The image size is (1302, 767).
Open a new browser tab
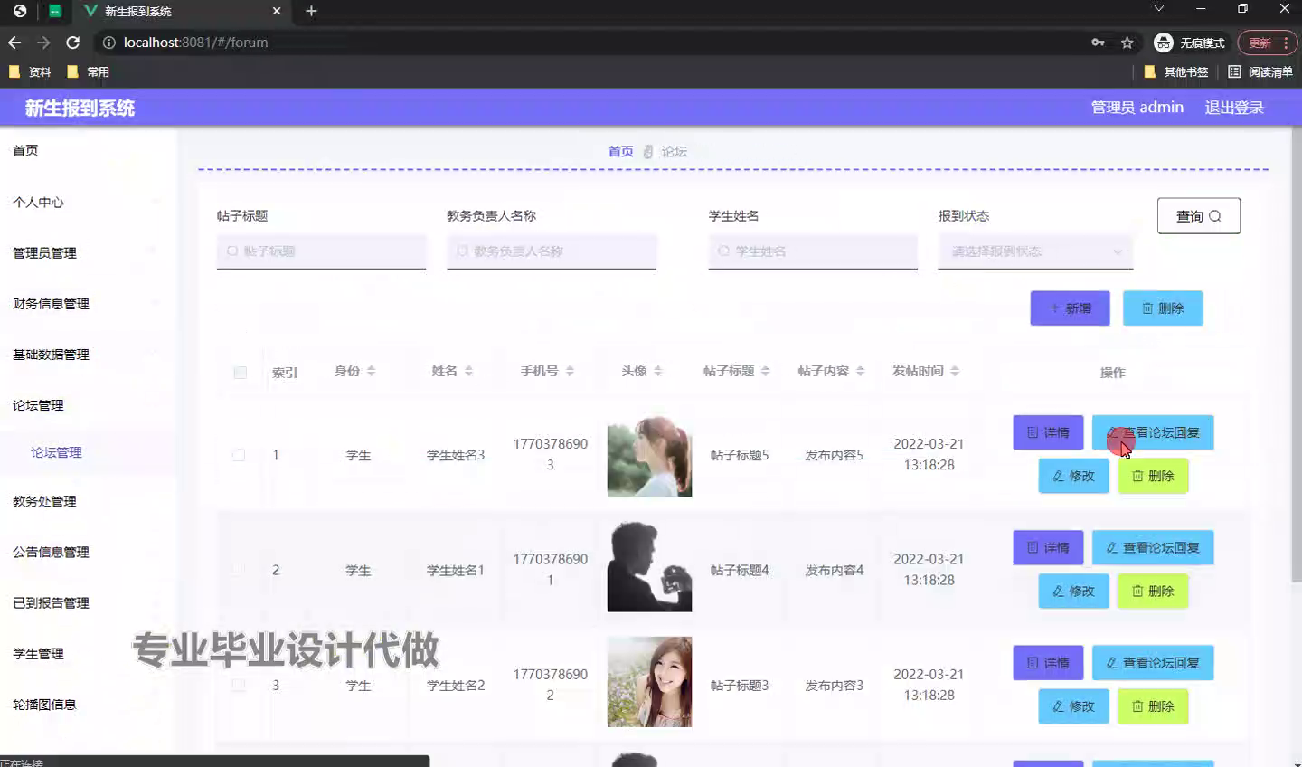(311, 11)
